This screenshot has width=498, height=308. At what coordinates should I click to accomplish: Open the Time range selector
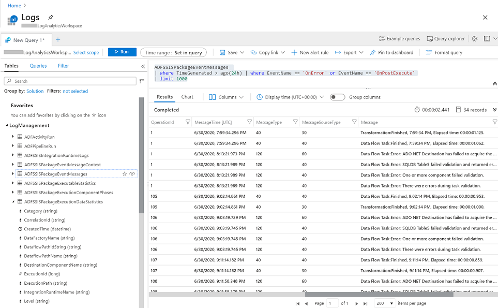(x=173, y=52)
